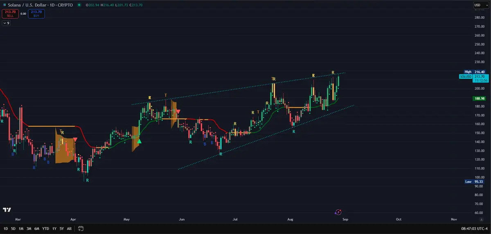491x234 pixels.
Task: Open the TradingView logo at chart bottom
Action: (x=7, y=210)
